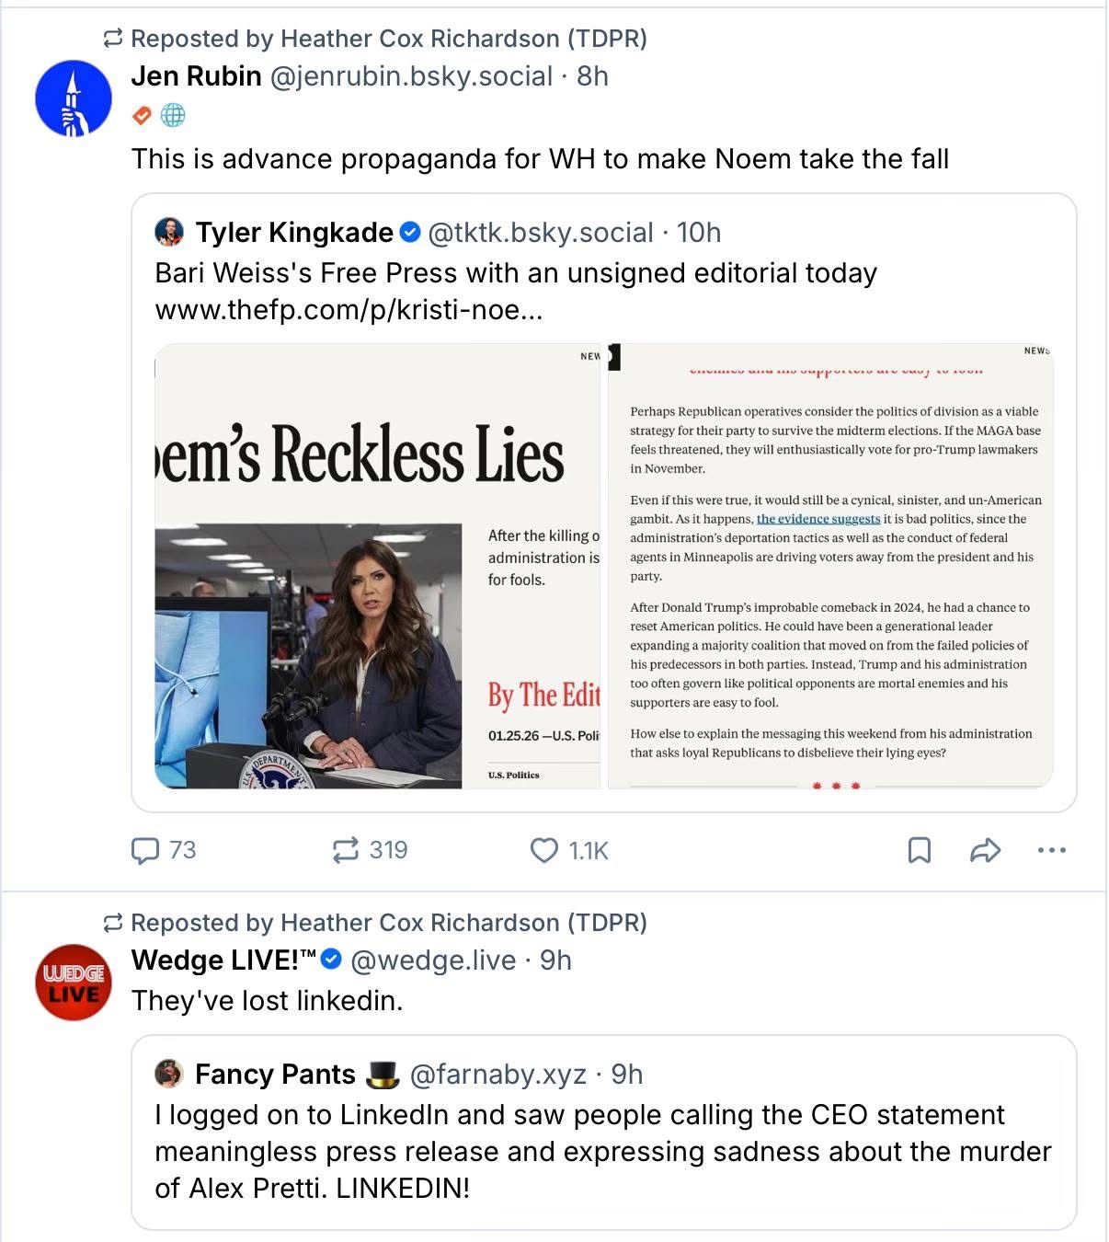Open the three-dot more options menu
This screenshot has height=1242, width=1109.
pyautogui.click(x=1051, y=850)
